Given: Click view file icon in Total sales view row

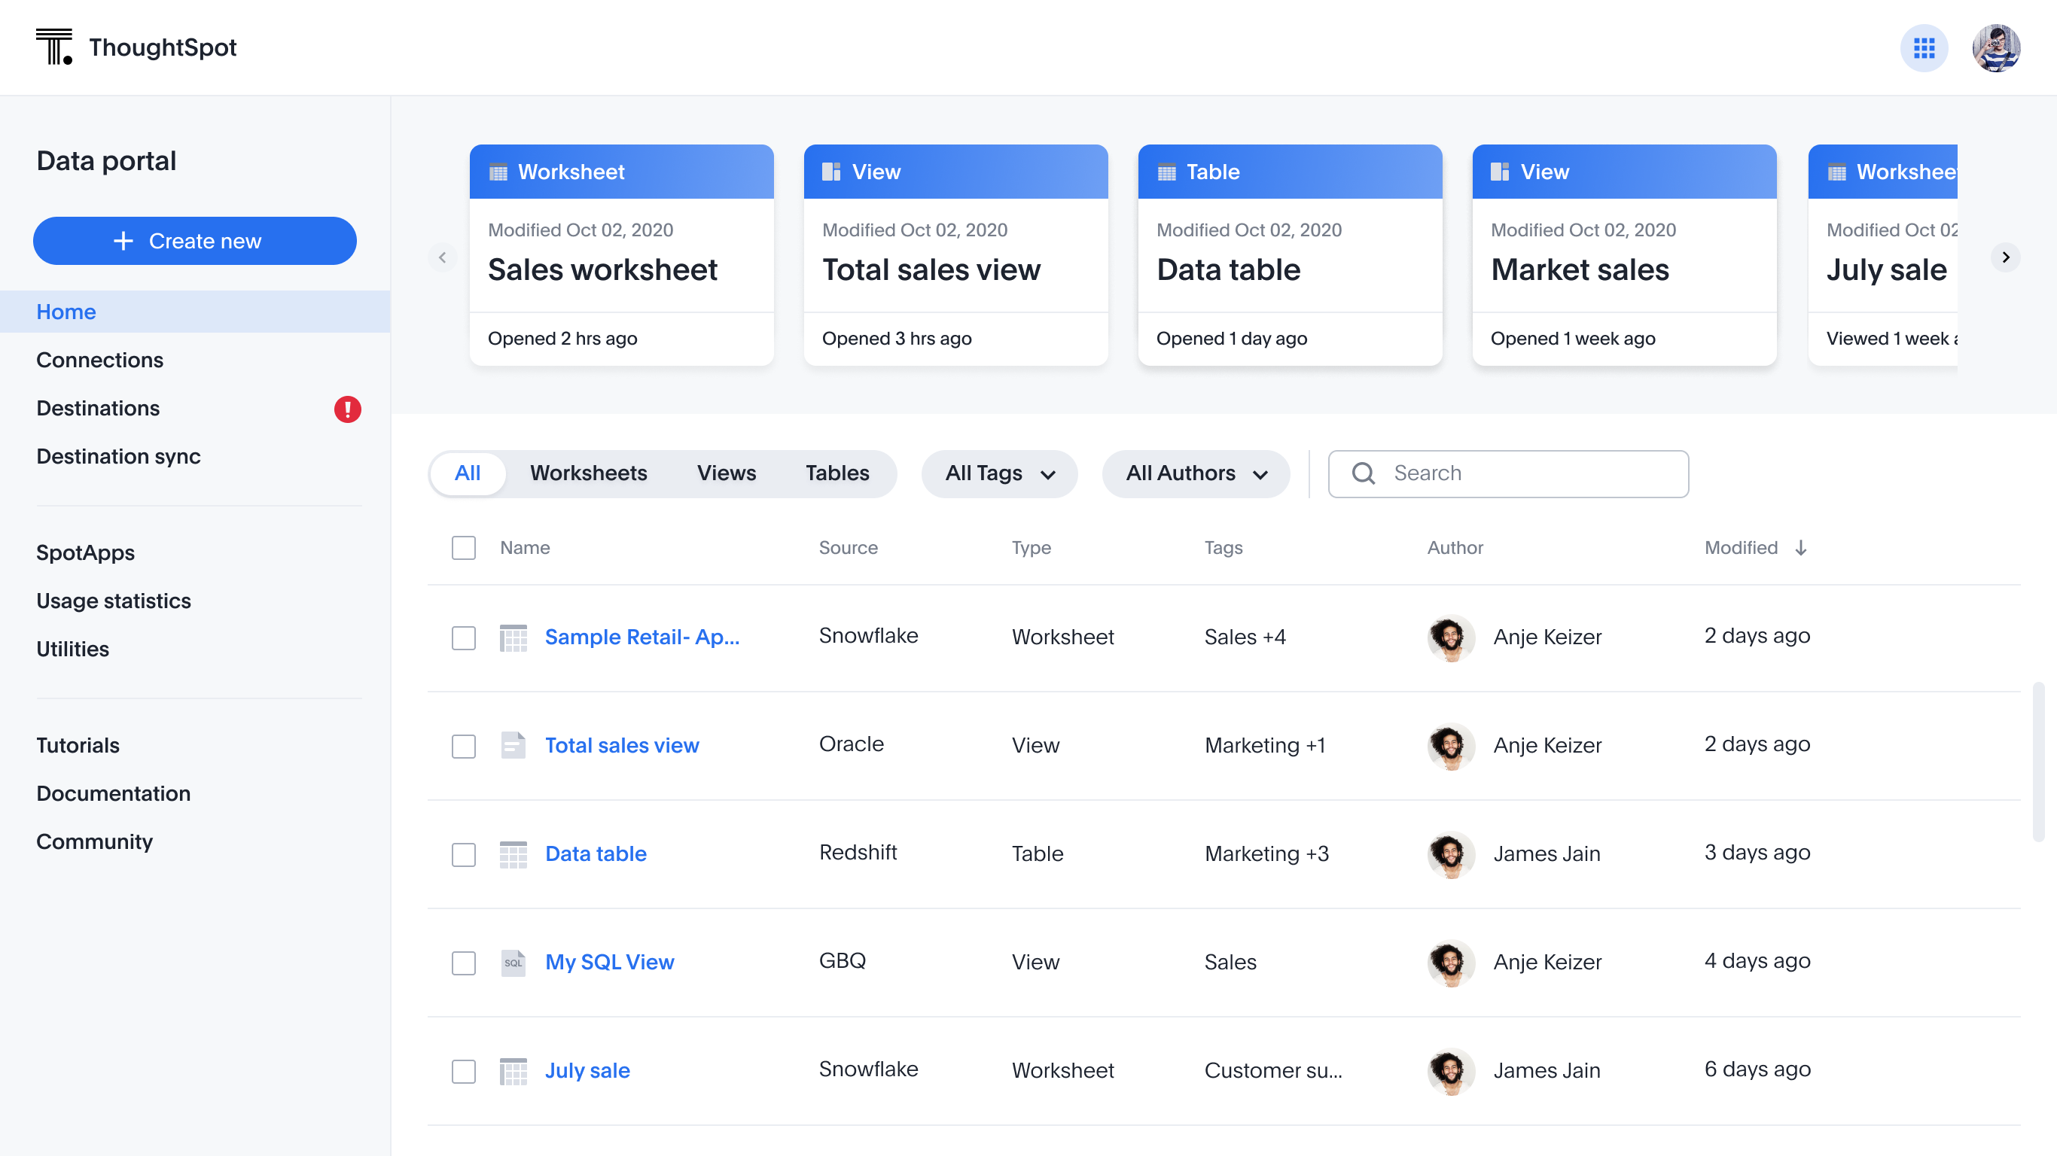Looking at the screenshot, I should (513, 746).
